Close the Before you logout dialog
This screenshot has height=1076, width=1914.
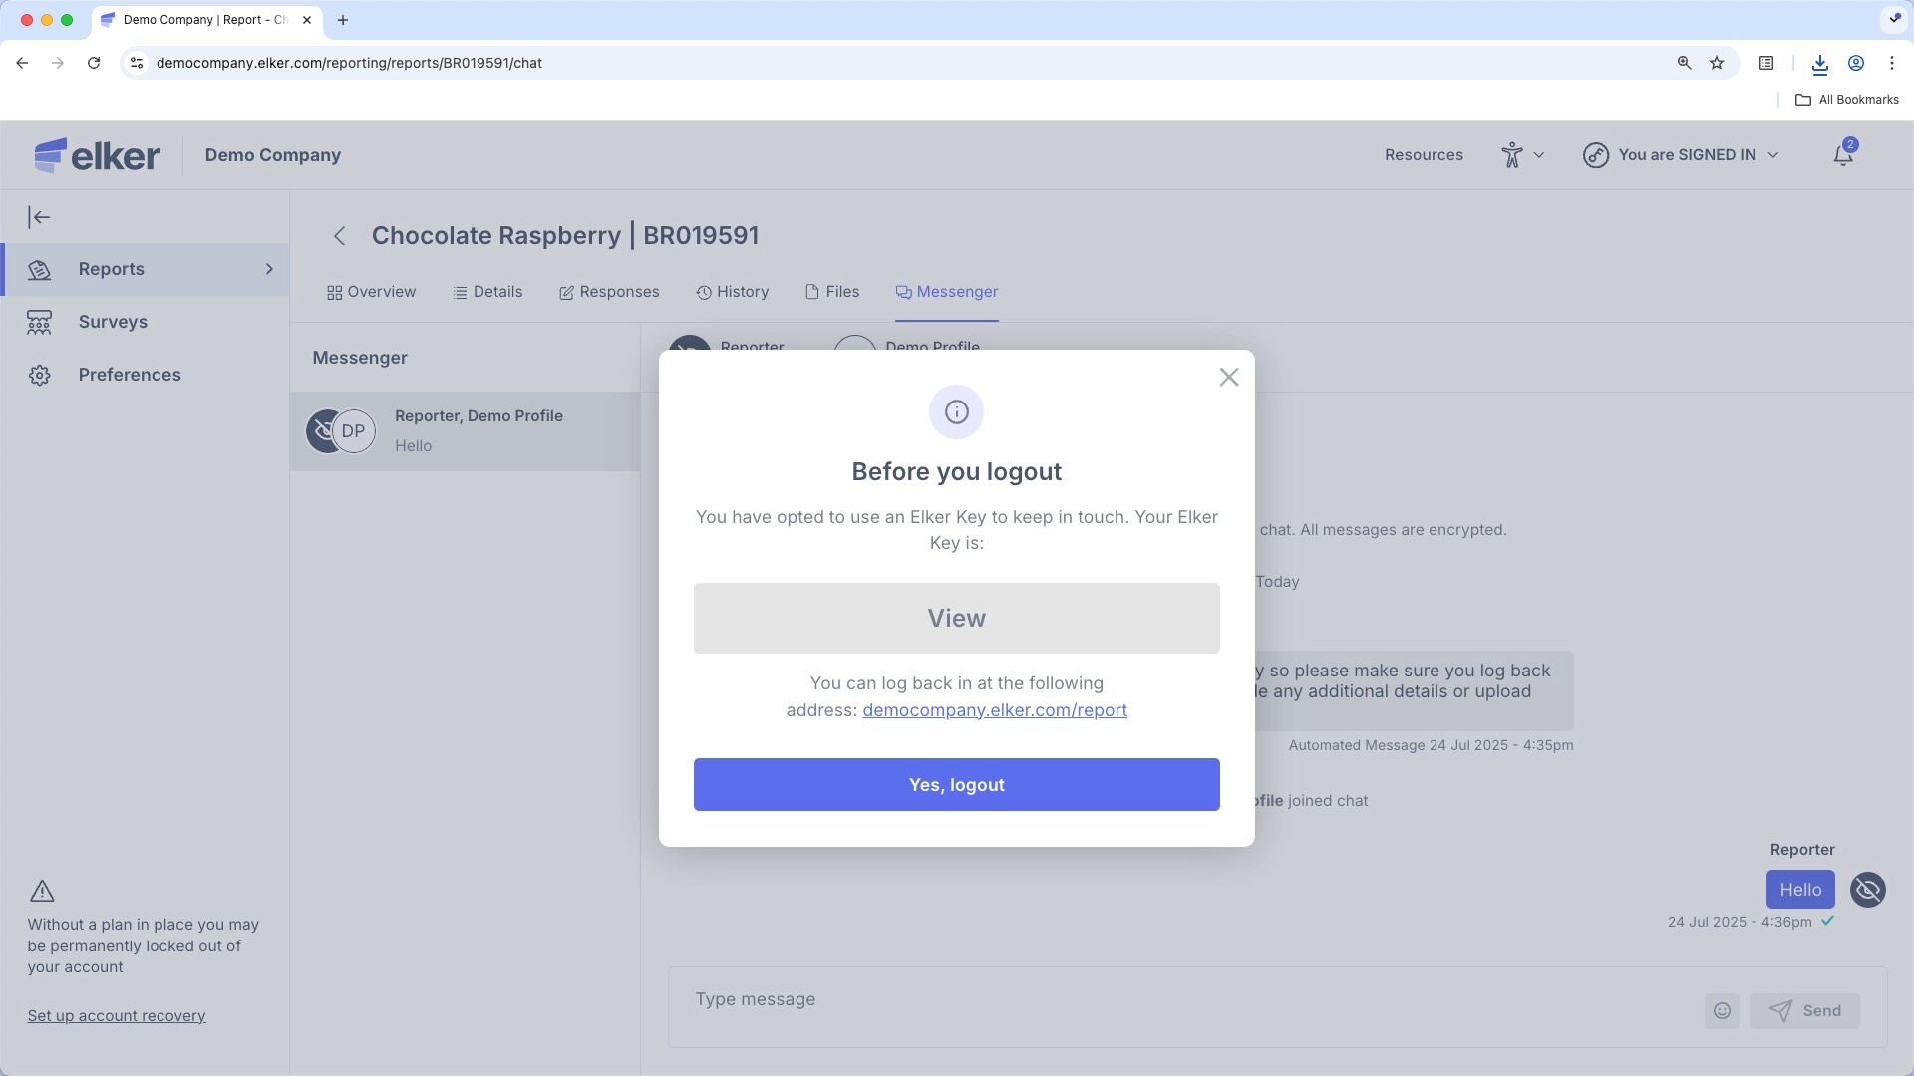(x=1228, y=377)
